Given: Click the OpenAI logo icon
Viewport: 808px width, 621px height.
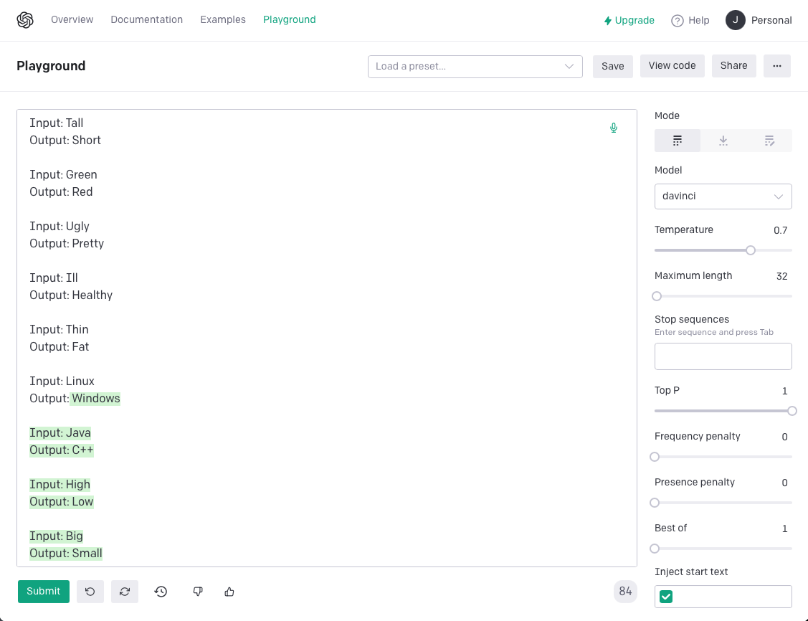Looking at the screenshot, I should 25,20.
